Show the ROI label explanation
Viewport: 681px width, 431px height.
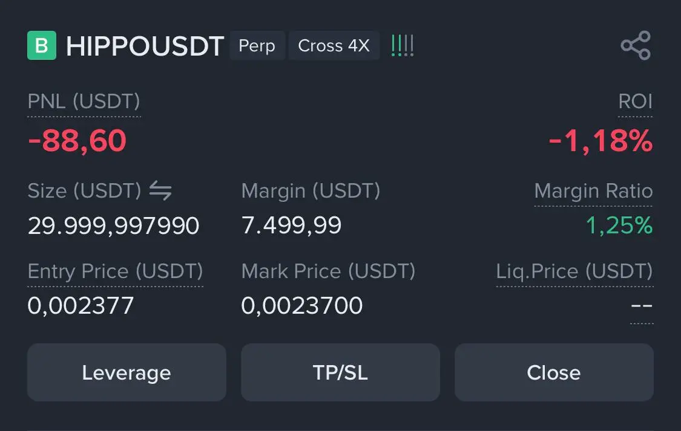click(x=635, y=102)
